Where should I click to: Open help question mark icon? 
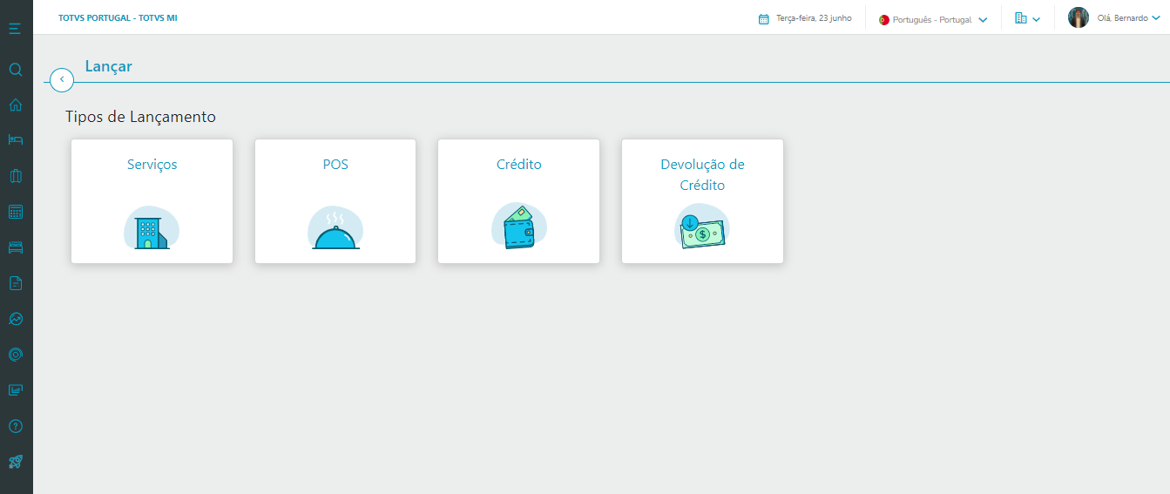click(15, 426)
